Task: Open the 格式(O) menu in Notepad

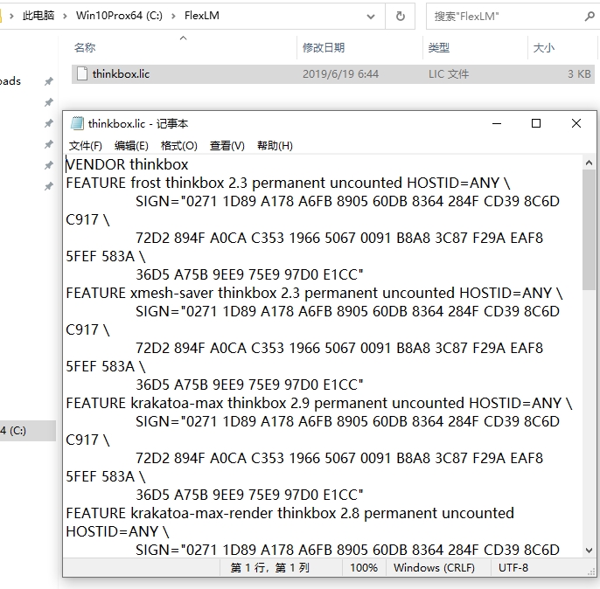Action: 178,146
